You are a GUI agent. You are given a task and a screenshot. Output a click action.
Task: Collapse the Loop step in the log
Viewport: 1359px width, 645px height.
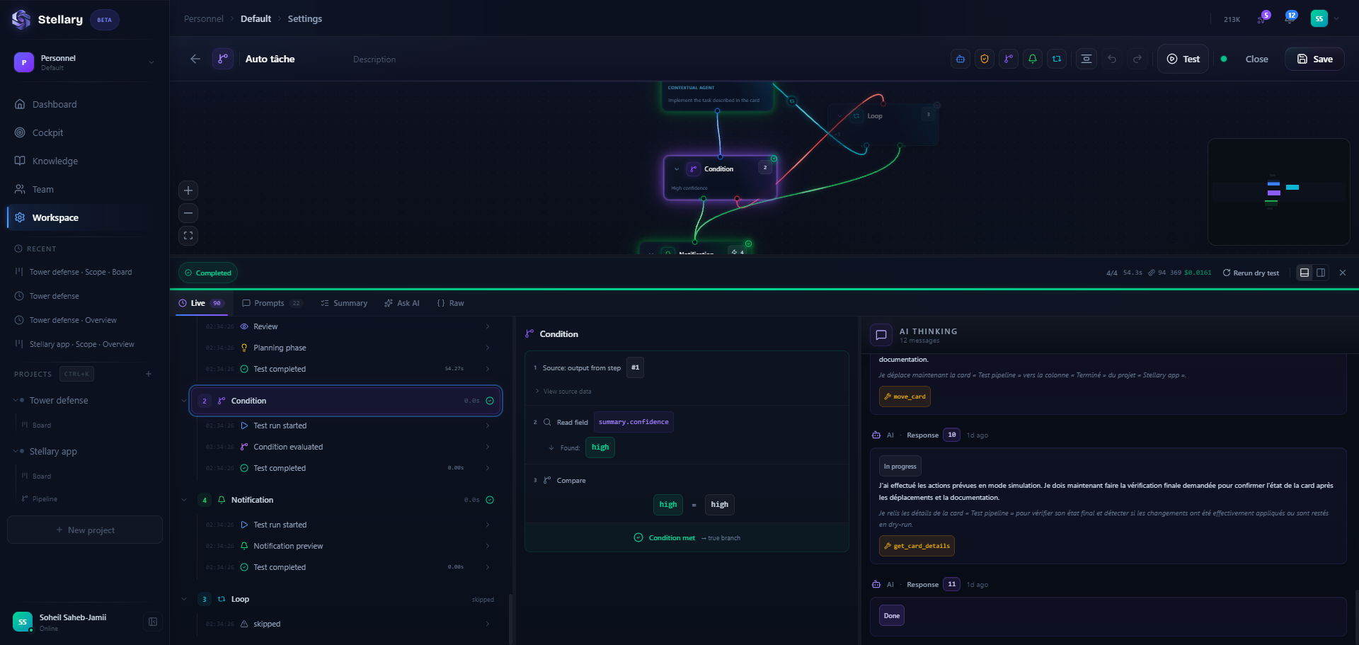(x=184, y=599)
